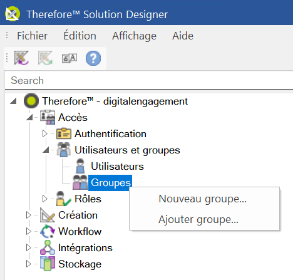Viewport: 293px width, 280px height.
Task: Select the Création tree label
Action: click(78, 215)
